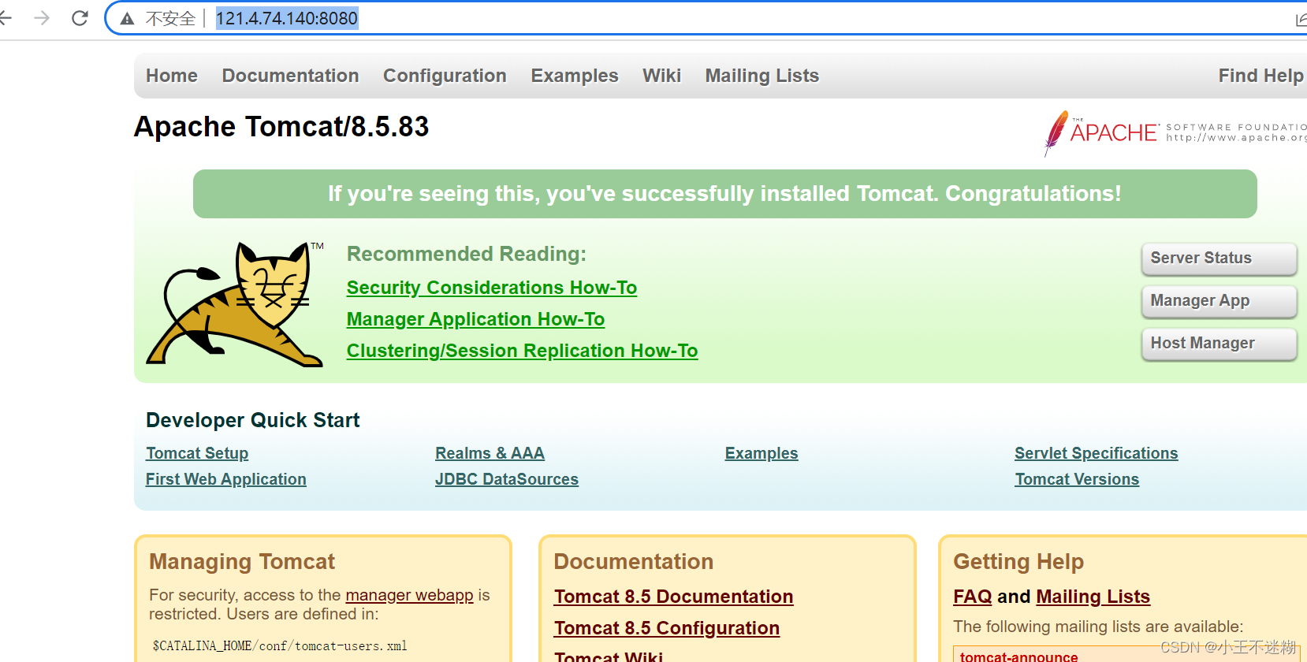
Task: Open Manager Application How-To link
Action: (475, 319)
